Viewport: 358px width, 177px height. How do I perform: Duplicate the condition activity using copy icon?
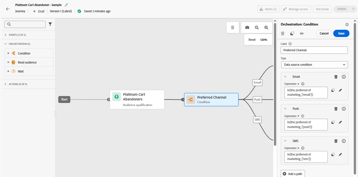(292, 33)
